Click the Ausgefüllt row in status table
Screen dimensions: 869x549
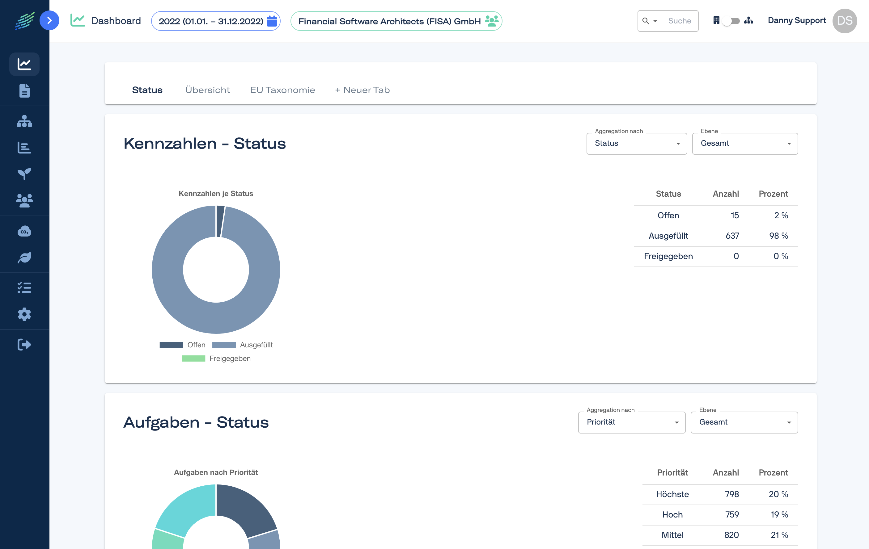(x=716, y=236)
